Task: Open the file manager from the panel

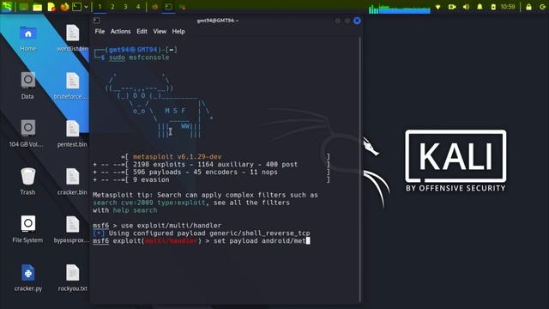Action: (37, 7)
